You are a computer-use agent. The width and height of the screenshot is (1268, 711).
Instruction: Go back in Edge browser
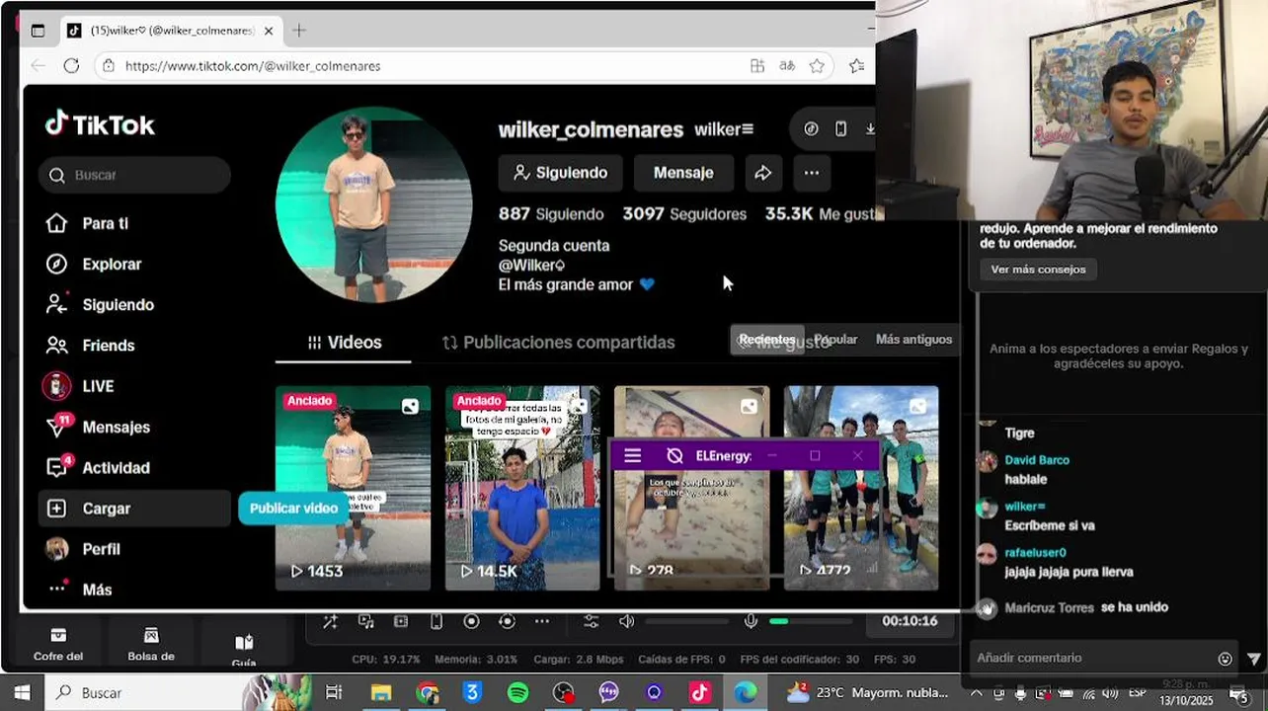(x=38, y=66)
